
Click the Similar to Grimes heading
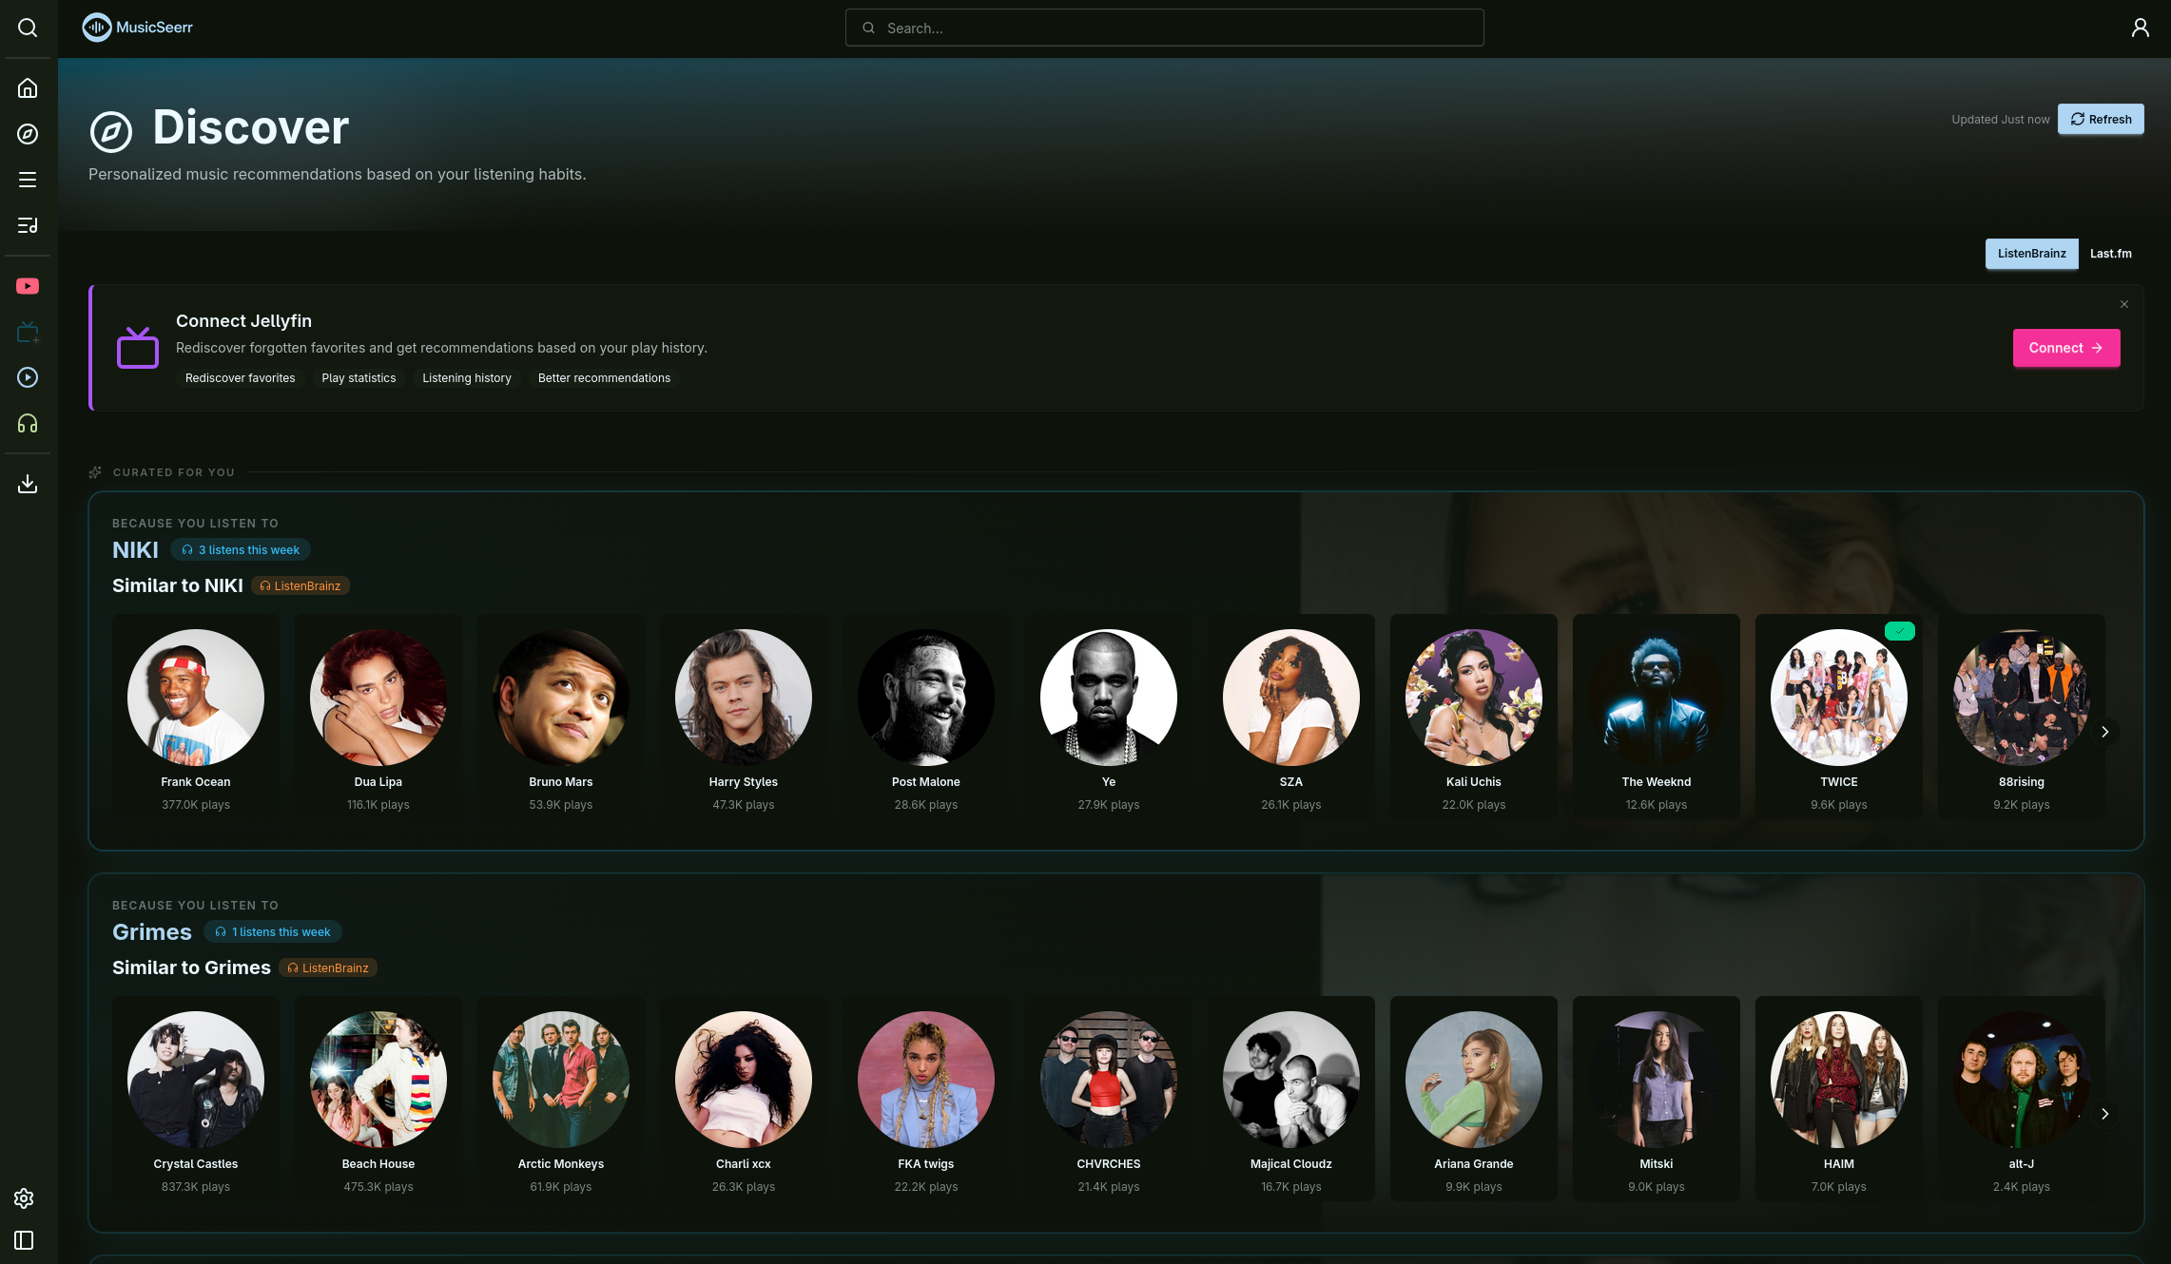click(x=191, y=968)
